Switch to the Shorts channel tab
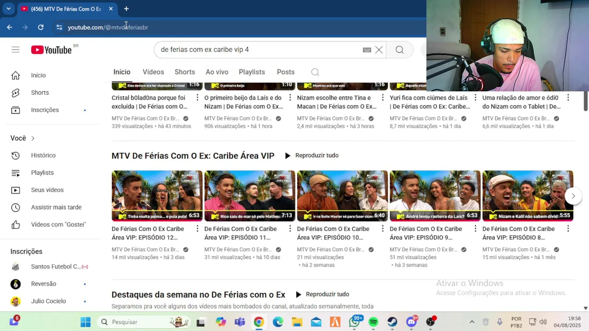The width and height of the screenshot is (589, 331). click(x=185, y=72)
